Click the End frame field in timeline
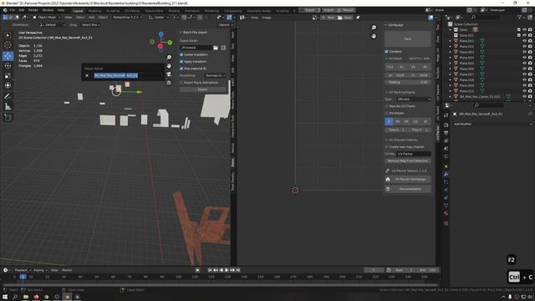The image size is (535, 301). click(x=427, y=270)
